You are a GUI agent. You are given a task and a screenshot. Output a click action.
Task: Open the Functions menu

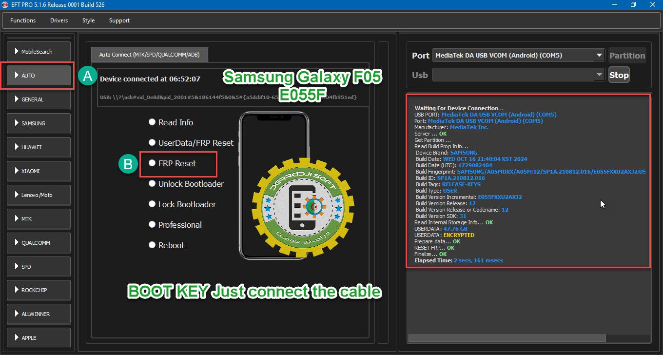pyautogui.click(x=23, y=20)
